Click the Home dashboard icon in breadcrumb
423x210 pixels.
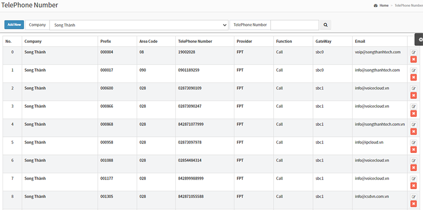(x=375, y=5)
